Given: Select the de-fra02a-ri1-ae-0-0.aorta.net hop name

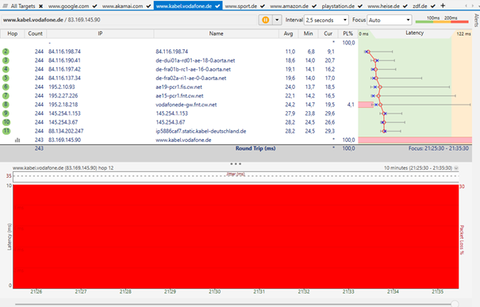Looking at the screenshot, I should (191, 78).
